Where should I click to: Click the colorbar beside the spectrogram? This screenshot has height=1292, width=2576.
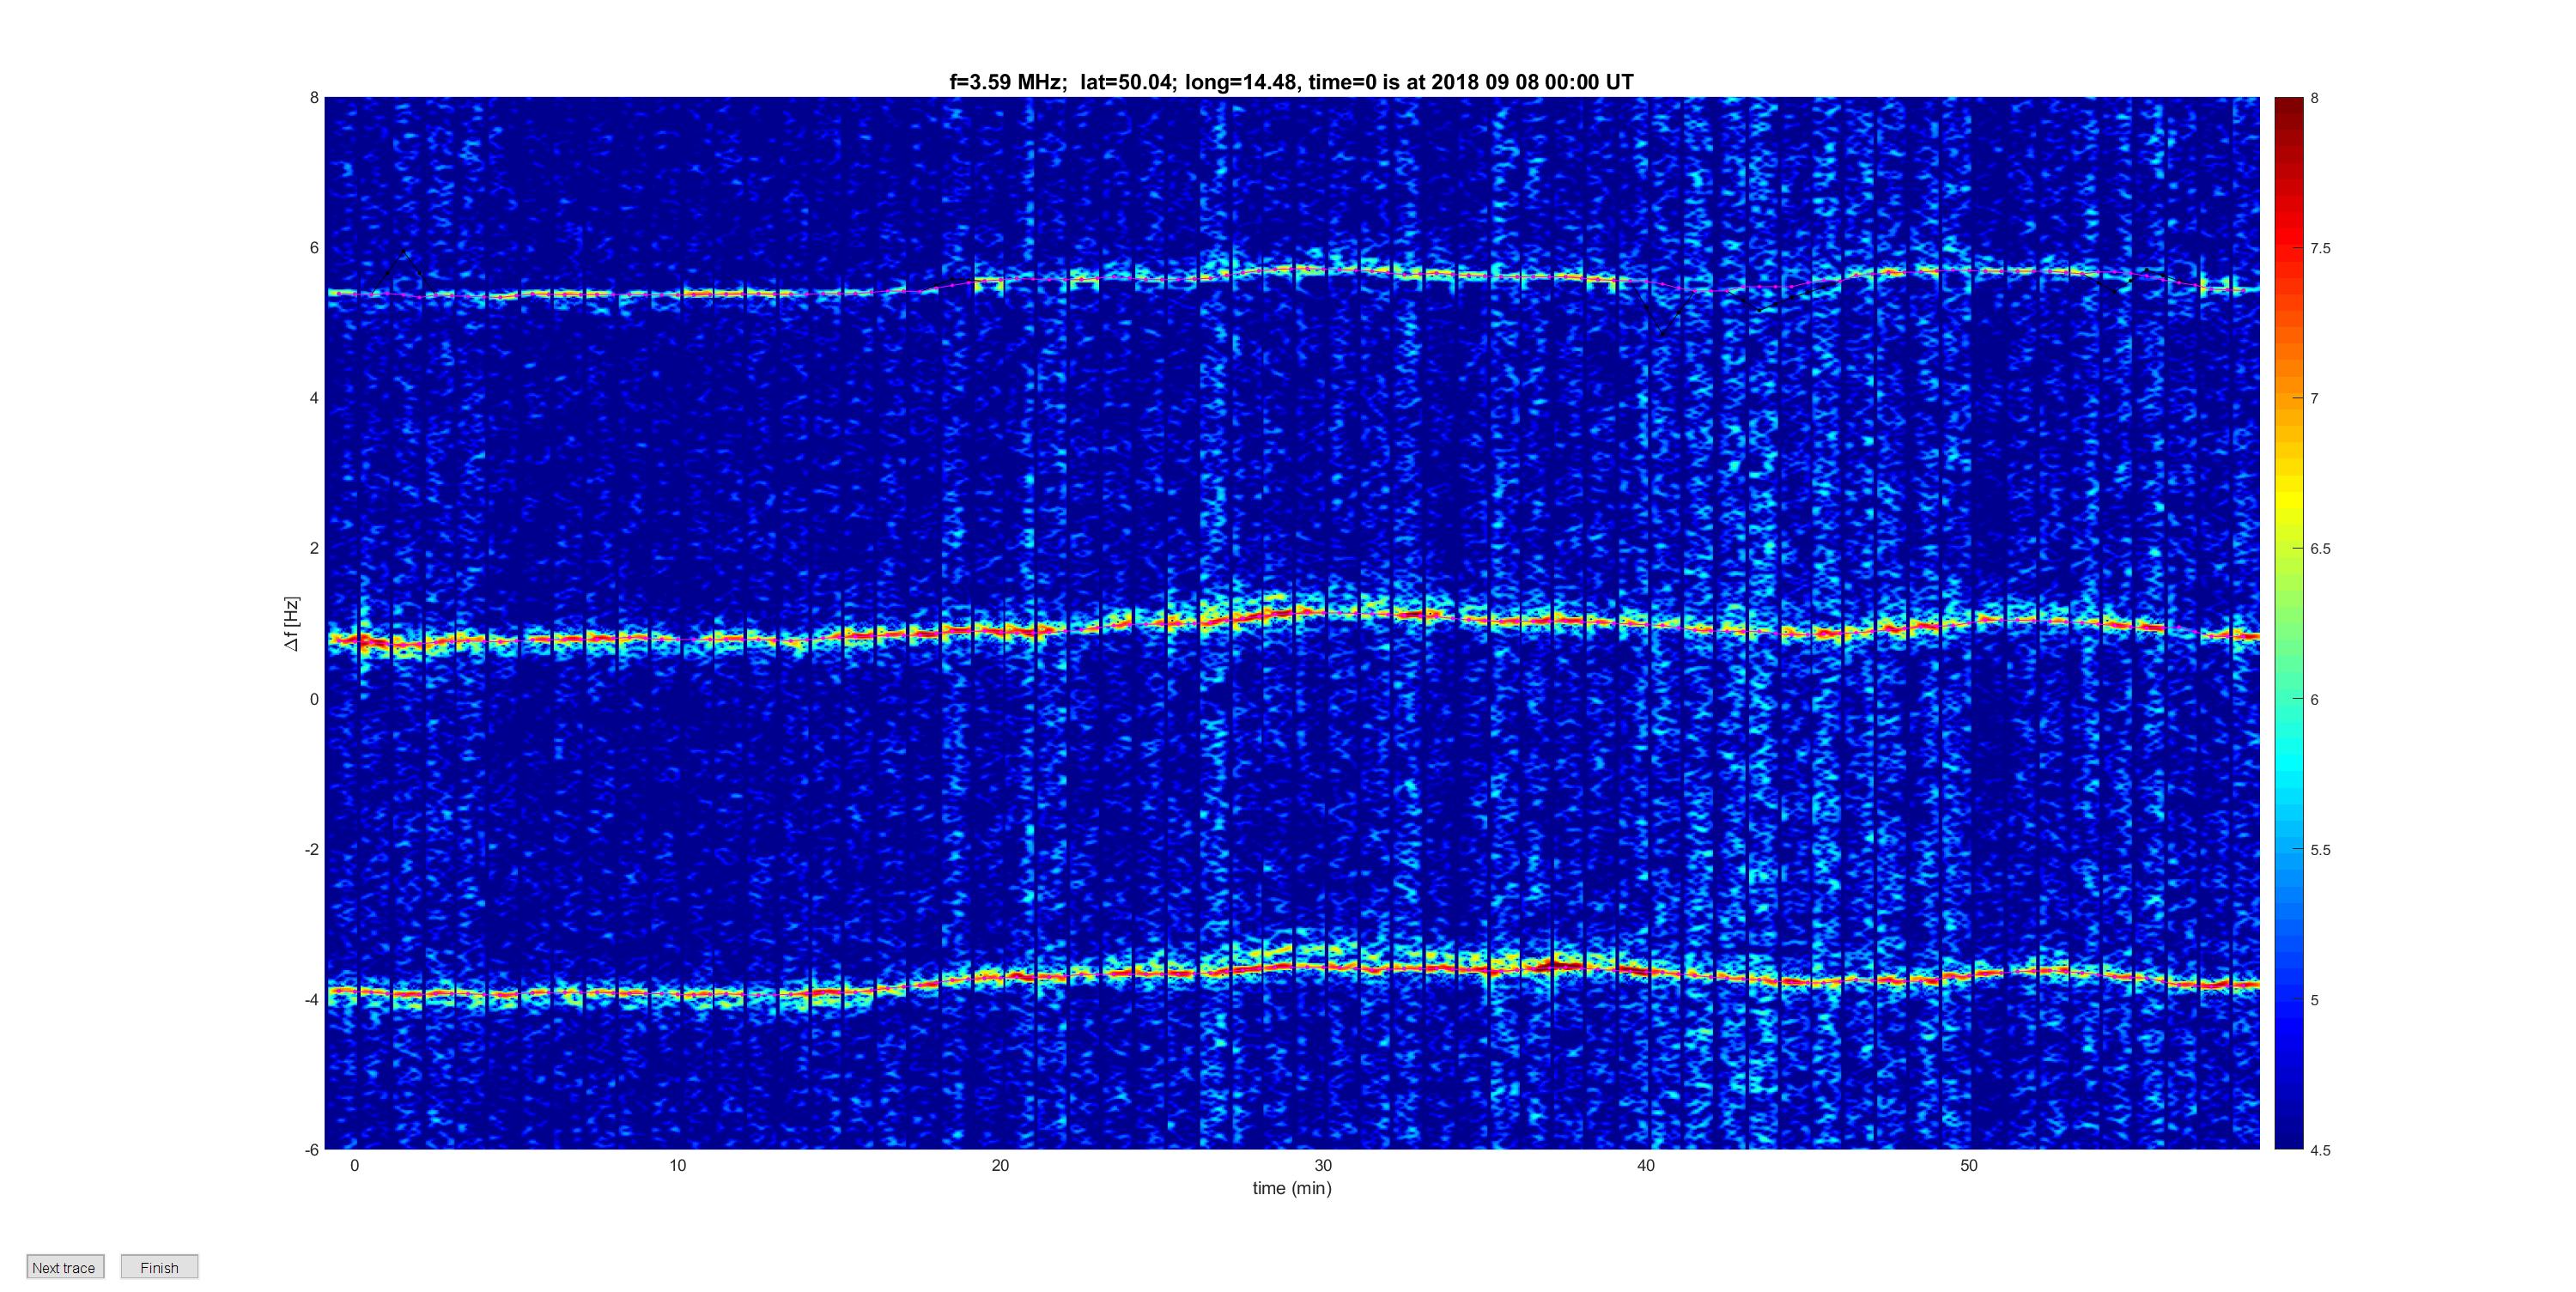coord(2288,623)
